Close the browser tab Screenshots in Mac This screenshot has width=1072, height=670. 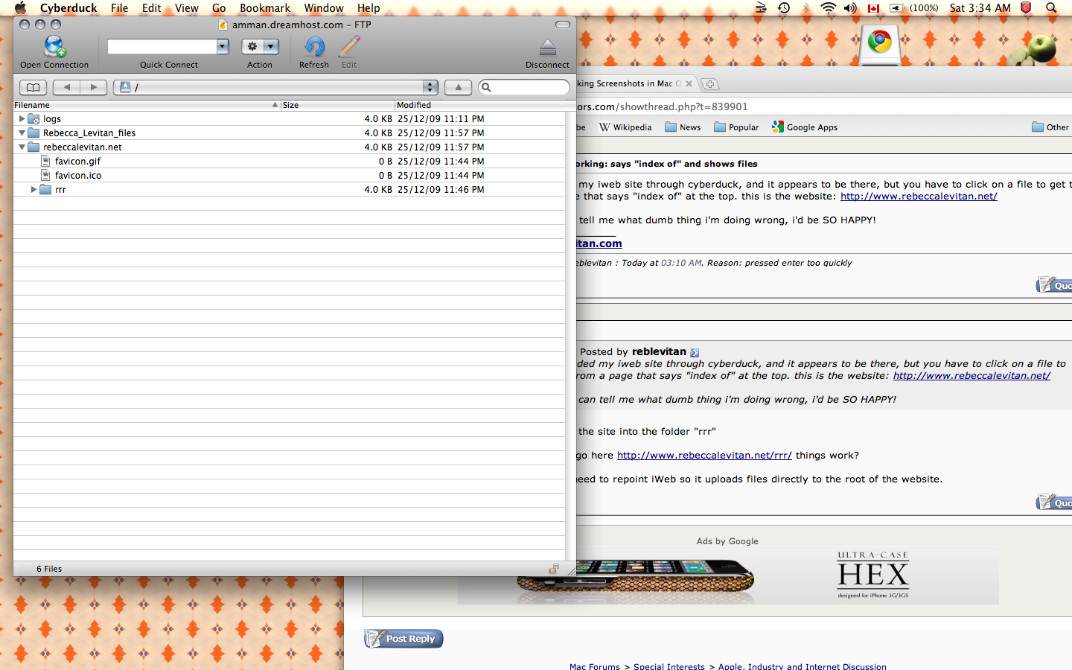pos(689,84)
